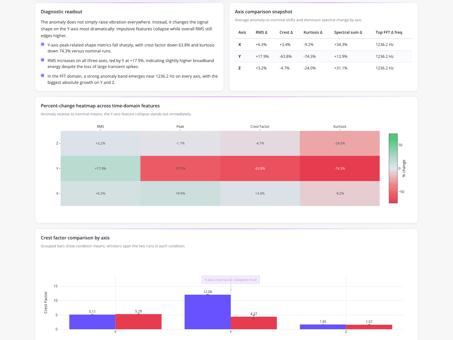Click the Z / Peak heatmap cell showing -1.7%
This screenshot has height=340, width=453.
click(x=180, y=143)
